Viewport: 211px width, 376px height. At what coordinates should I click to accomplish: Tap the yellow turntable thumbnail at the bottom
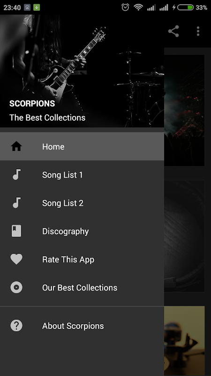click(184, 341)
